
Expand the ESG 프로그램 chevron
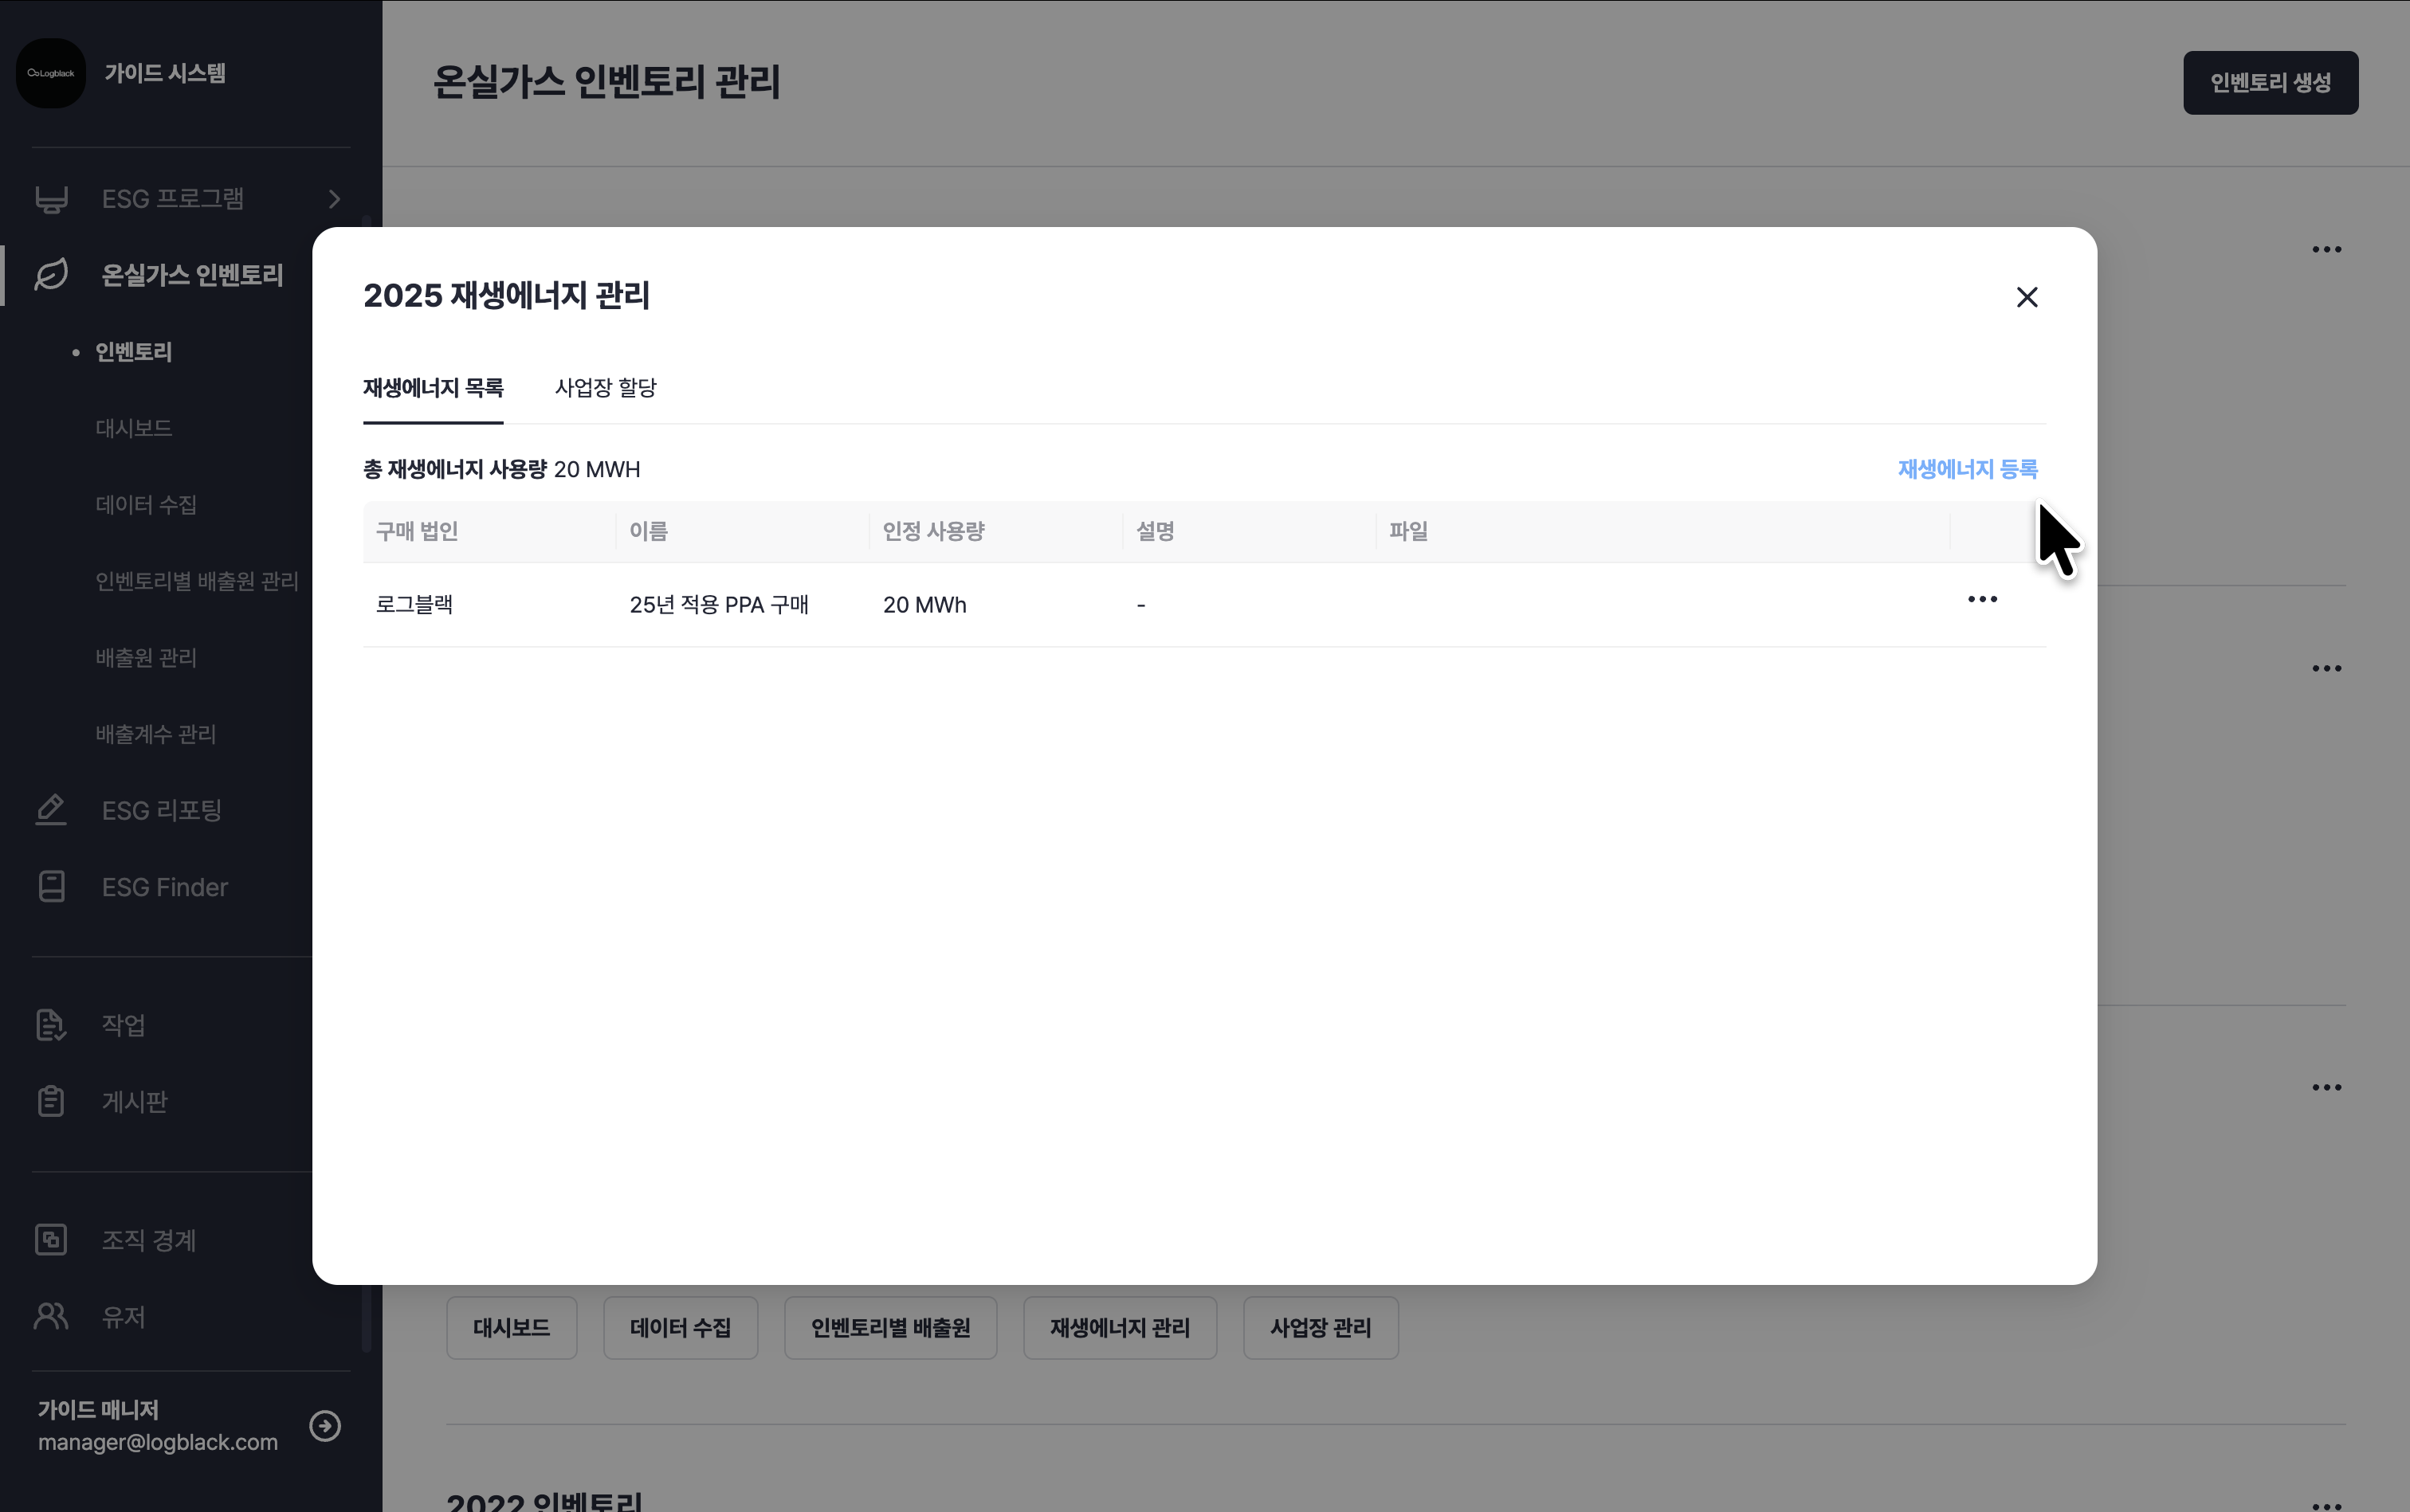[x=334, y=199]
